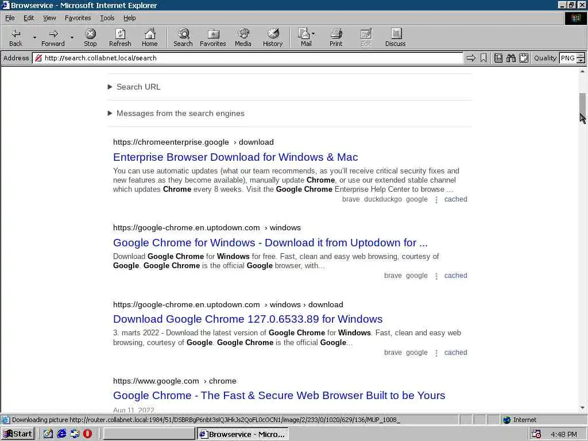Launch Opera from quick launch
The width and height of the screenshot is (588, 441).
pos(87,434)
